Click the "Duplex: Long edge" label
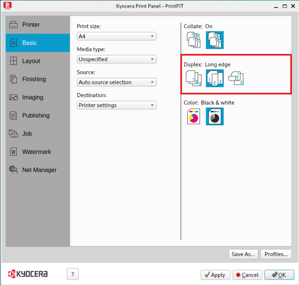This screenshot has width=299, height=285. tap(207, 65)
